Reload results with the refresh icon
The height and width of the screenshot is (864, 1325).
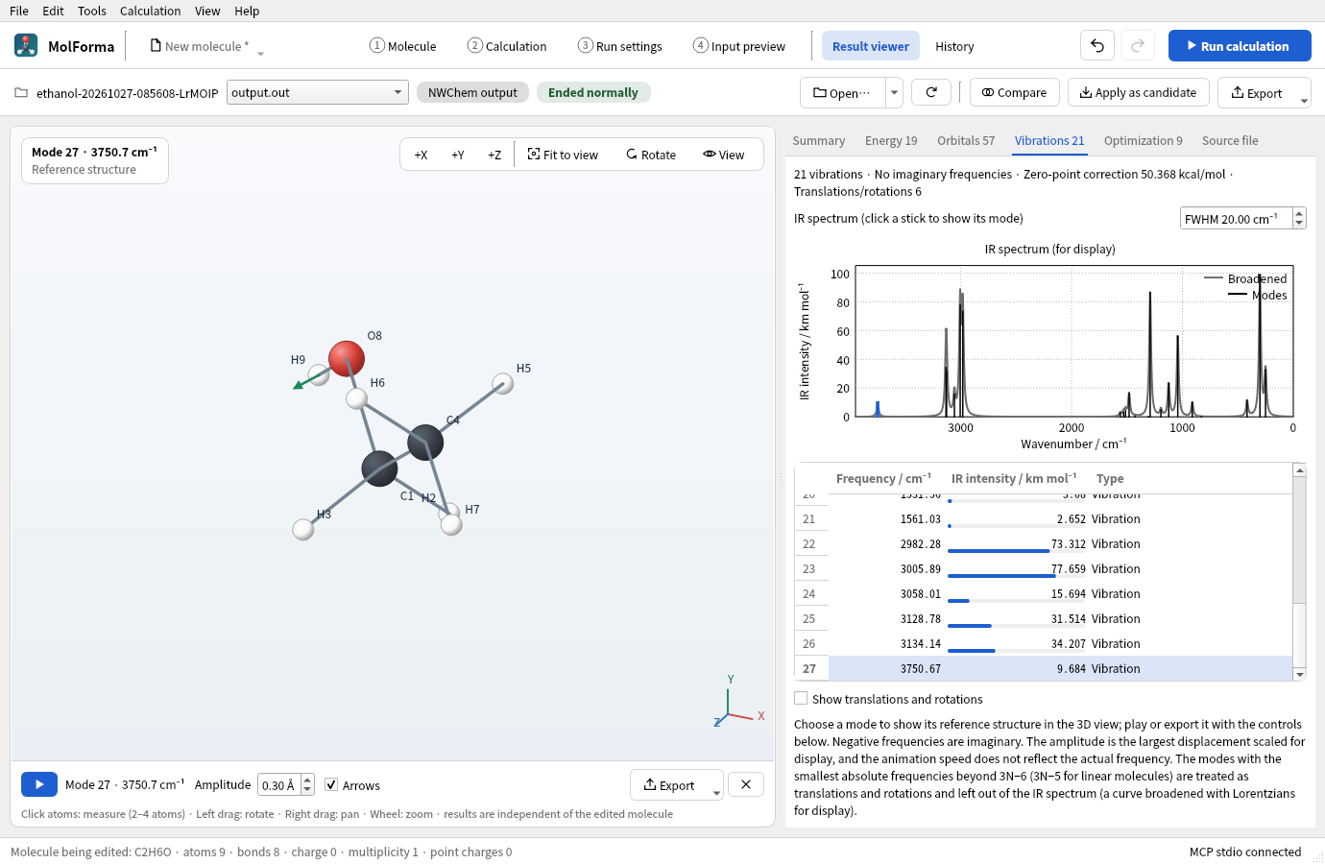(x=931, y=92)
